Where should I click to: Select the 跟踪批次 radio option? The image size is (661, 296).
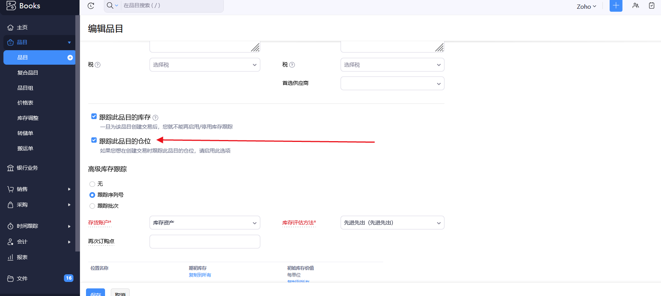[x=92, y=206]
